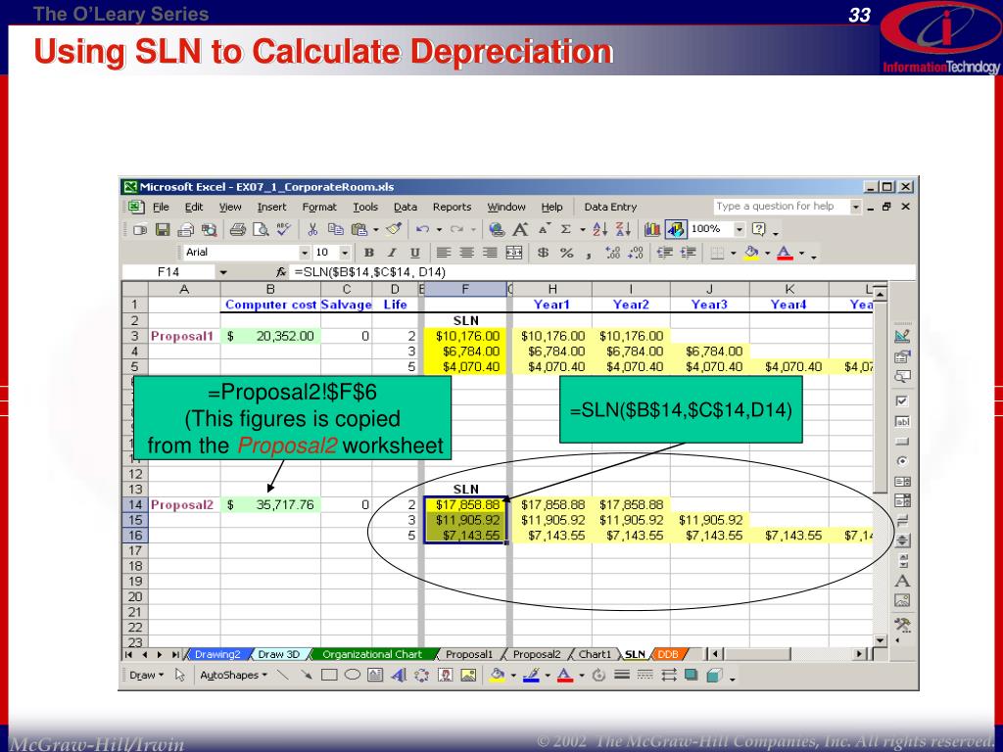Screen dimensions: 1003x752
Task: Toggle Bold formatting
Action: pos(369,253)
